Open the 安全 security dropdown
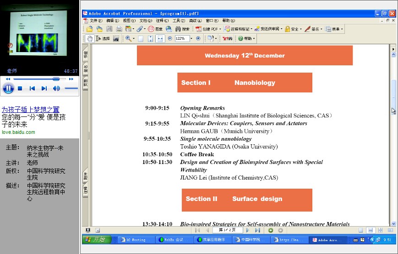 pos(301,29)
